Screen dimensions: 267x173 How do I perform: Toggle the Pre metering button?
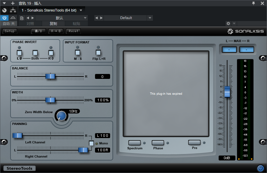[194, 142]
